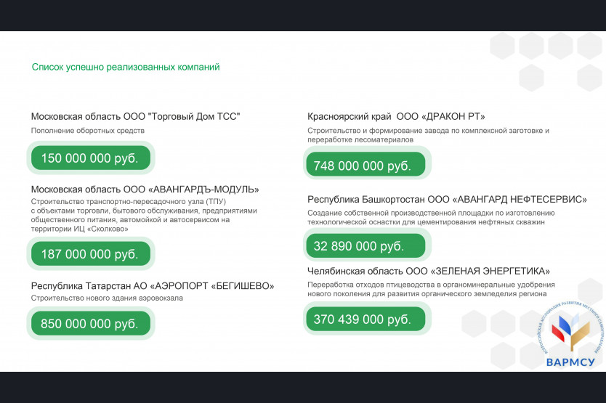Click the Сколково transport hub description text
This screenshot has width=606, height=403.
(144, 215)
